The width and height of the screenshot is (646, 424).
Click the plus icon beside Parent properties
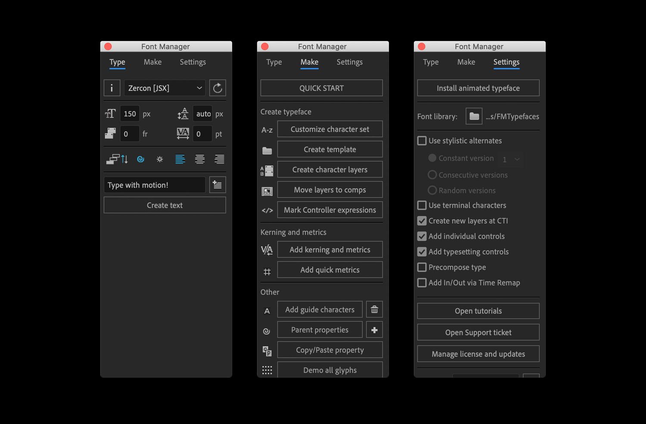pyautogui.click(x=374, y=329)
